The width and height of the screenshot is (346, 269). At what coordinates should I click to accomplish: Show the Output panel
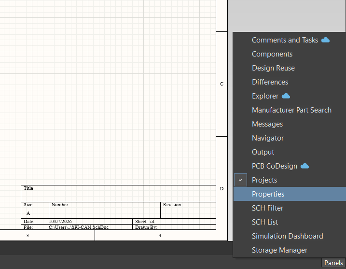coord(290,152)
